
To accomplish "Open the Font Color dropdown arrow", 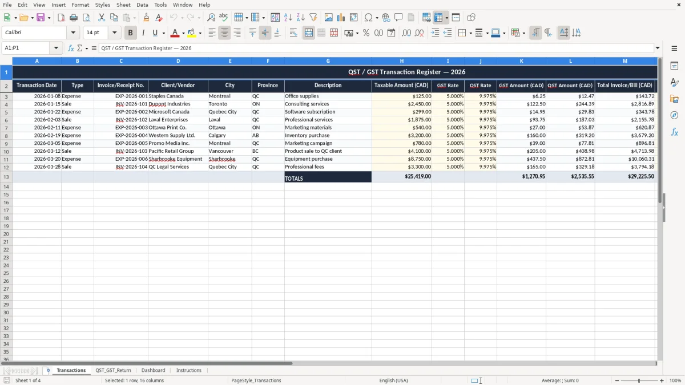I will point(183,33).
